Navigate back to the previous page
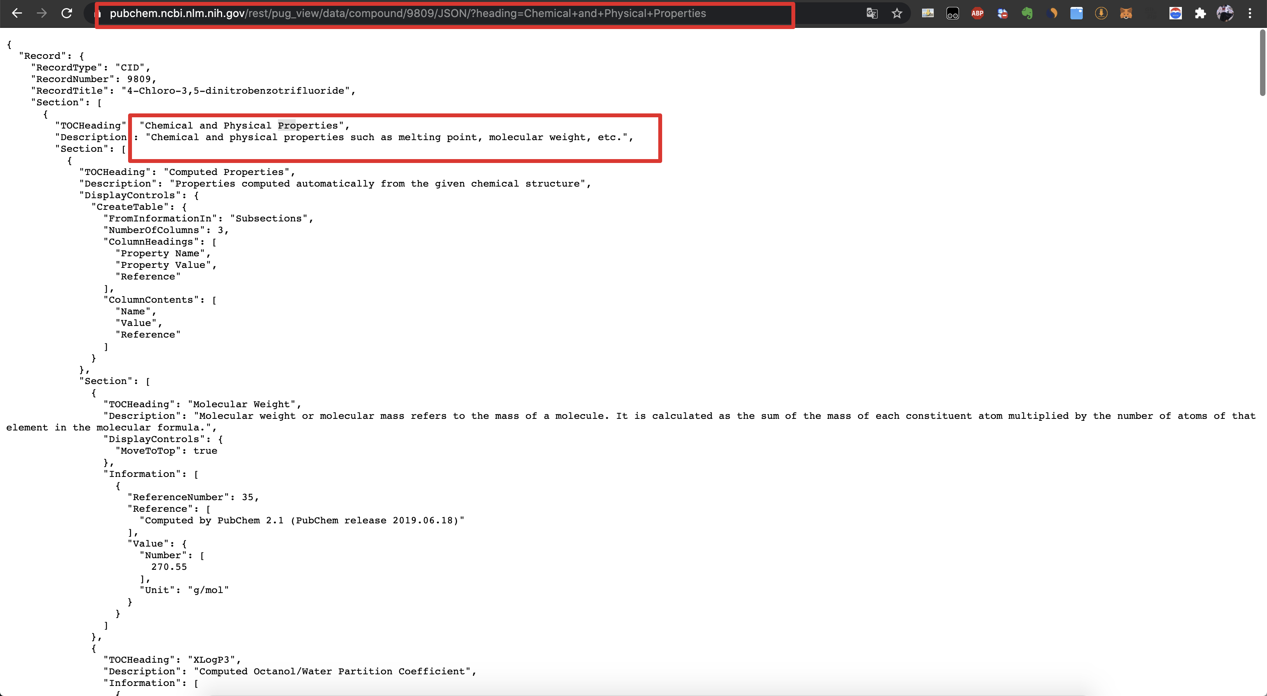Image resolution: width=1267 pixels, height=696 pixels. coord(17,13)
